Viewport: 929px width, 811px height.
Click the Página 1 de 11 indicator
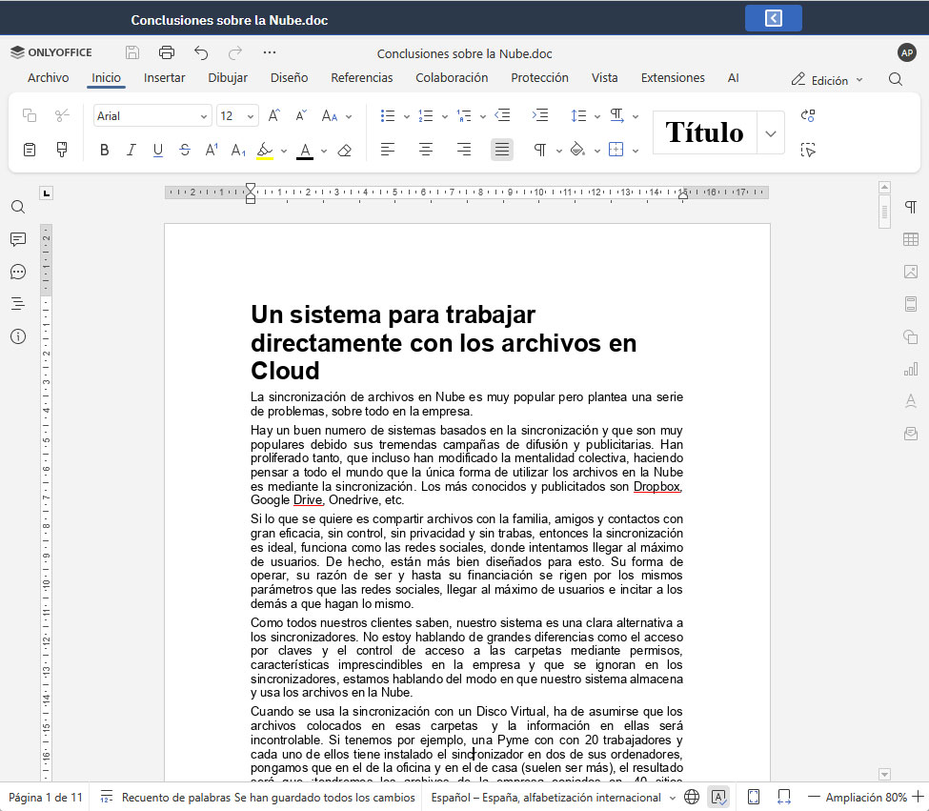click(x=46, y=798)
